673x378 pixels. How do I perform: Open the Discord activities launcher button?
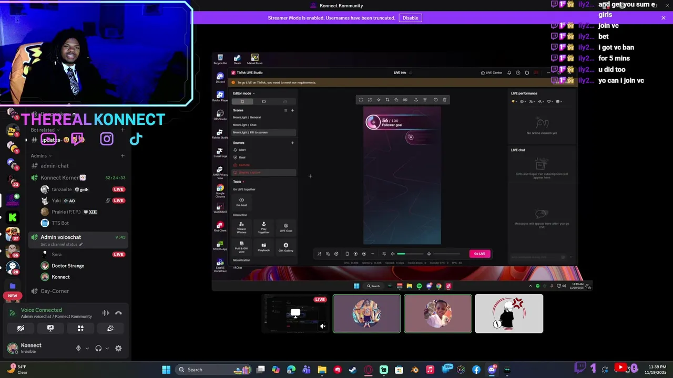tap(80, 328)
